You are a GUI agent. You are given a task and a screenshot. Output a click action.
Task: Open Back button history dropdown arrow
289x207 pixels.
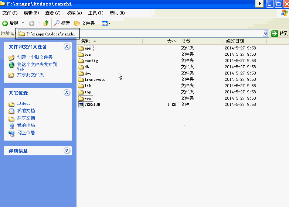[23, 23]
